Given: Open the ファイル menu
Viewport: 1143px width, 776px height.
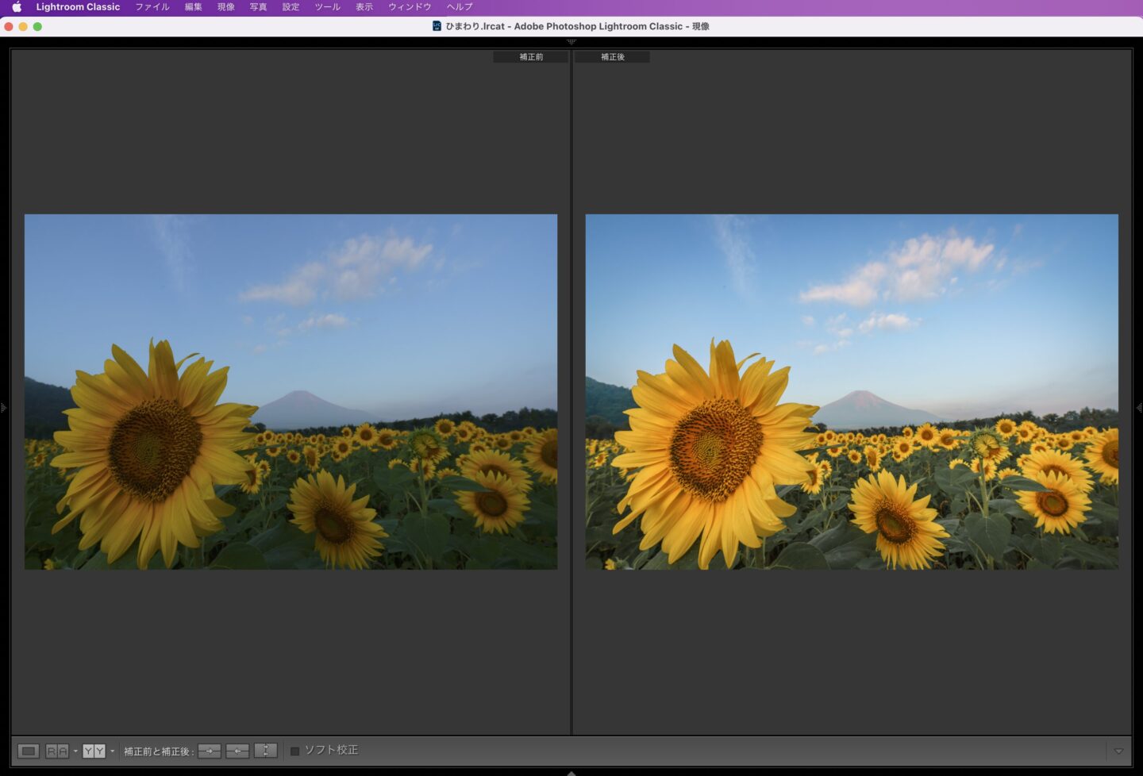Looking at the screenshot, I should point(152,7).
